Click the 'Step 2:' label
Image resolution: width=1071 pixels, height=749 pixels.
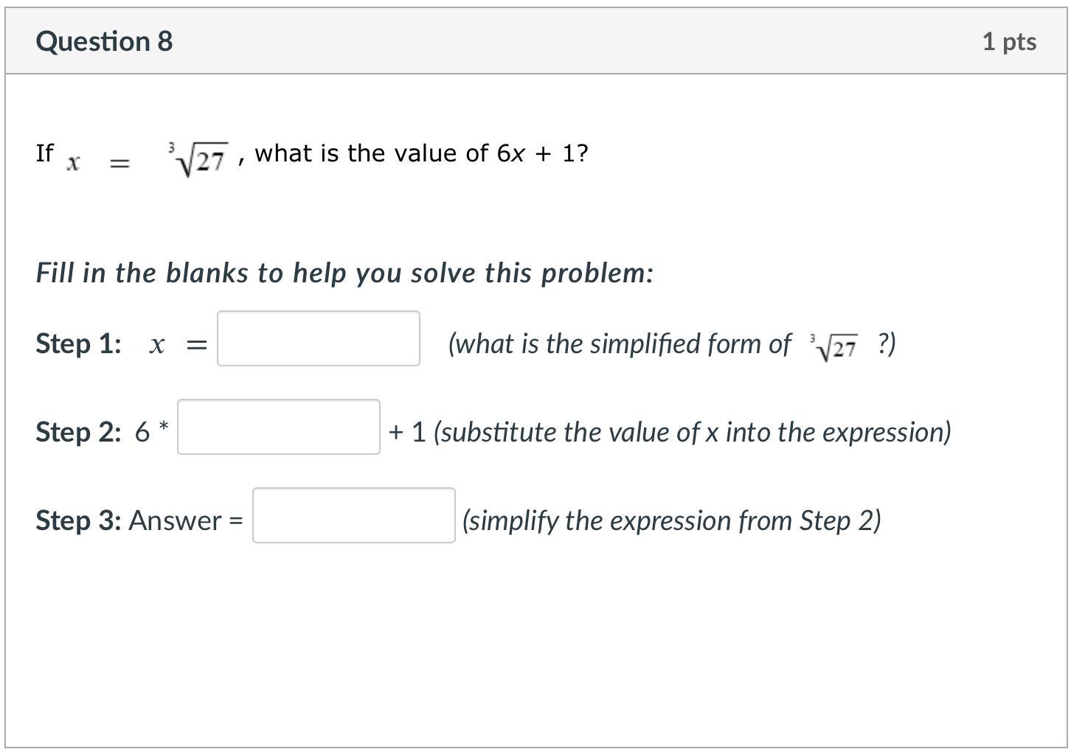(78, 432)
